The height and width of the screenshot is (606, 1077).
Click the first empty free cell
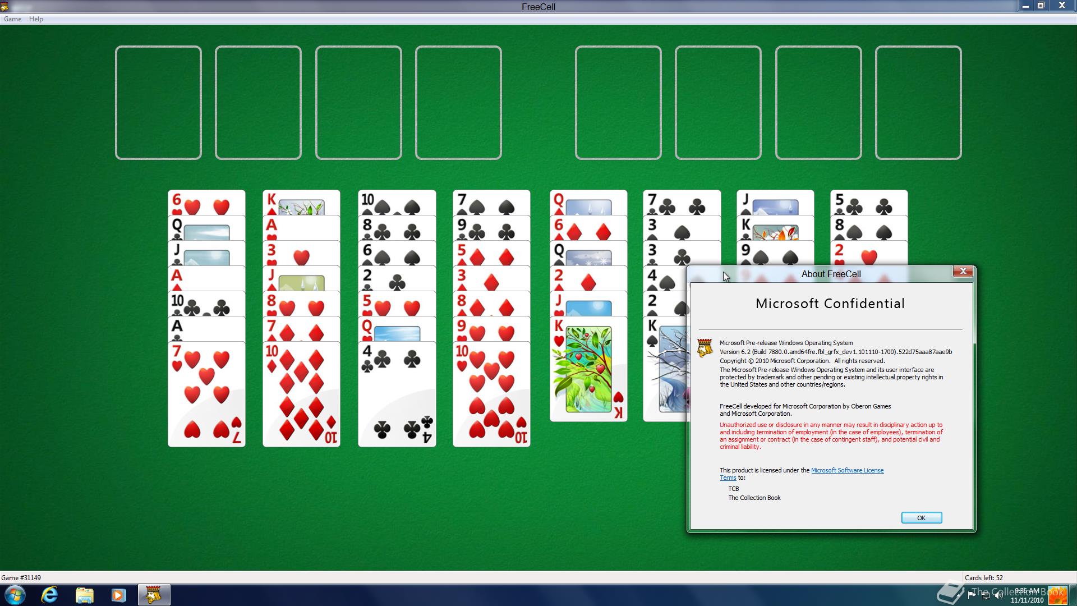158,103
